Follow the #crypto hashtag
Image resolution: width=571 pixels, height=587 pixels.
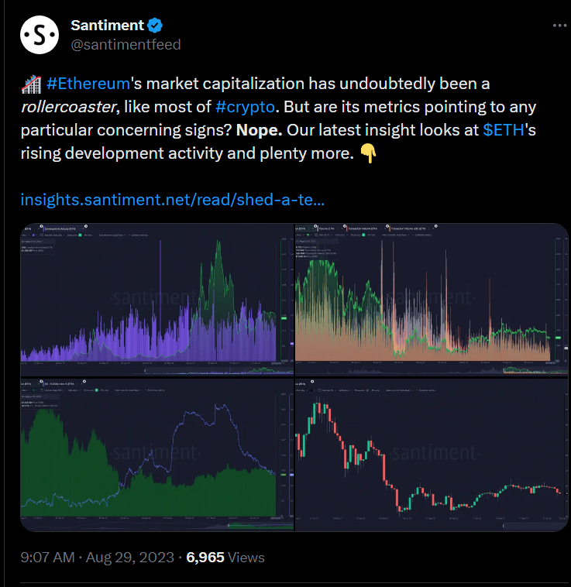pyautogui.click(x=246, y=107)
